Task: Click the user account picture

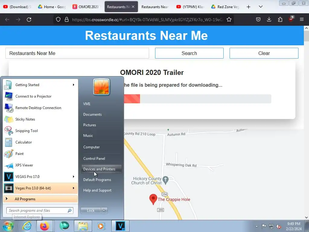Action: point(101,87)
